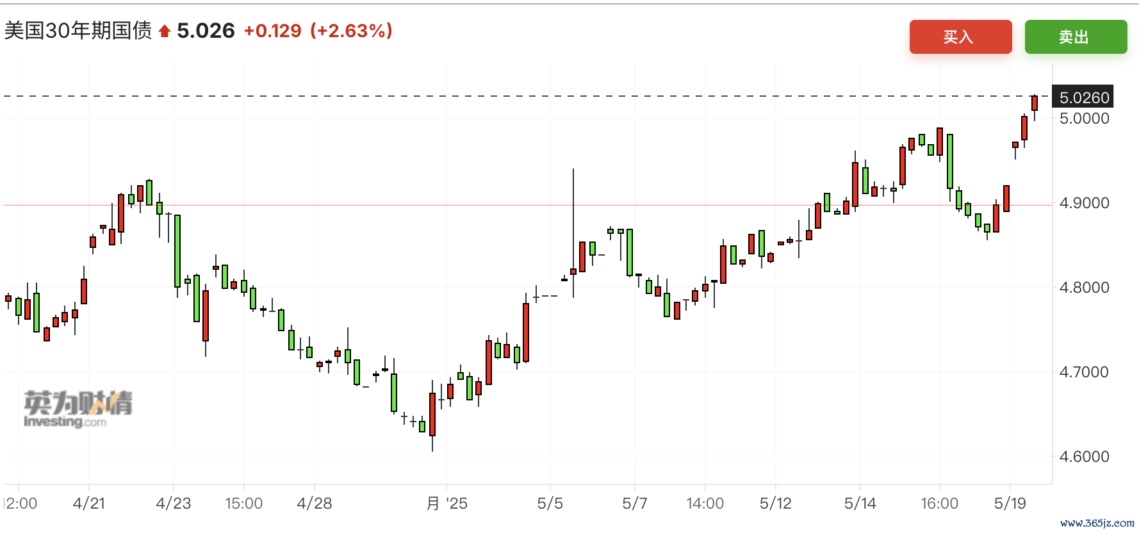1139x533 pixels.
Task: Click the 4.6000 price axis label
Action: (x=1084, y=457)
